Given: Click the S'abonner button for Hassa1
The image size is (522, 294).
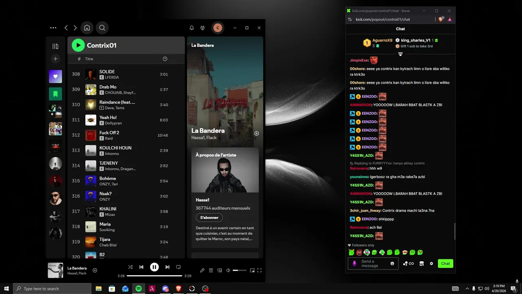Looking at the screenshot, I should point(209,218).
